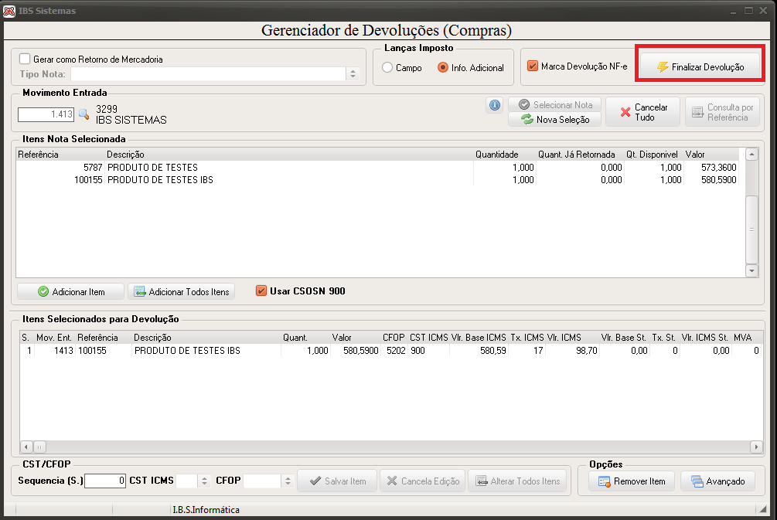Click the CFOP column header in selected items

click(394, 338)
